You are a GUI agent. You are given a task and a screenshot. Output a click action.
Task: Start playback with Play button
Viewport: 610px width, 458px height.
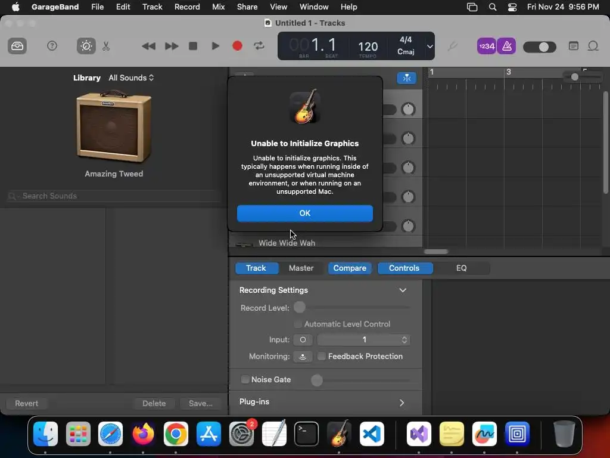pyautogui.click(x=215, y=46)
